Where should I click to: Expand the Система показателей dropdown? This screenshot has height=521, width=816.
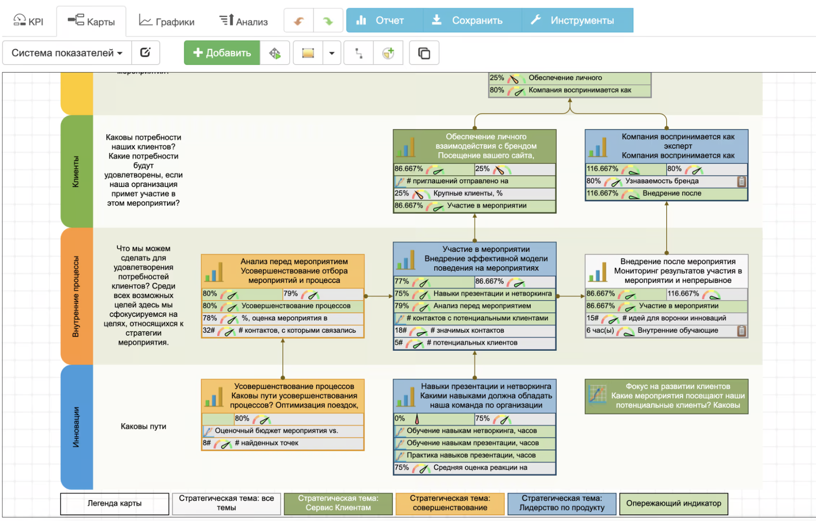click(x=67, y=53)
